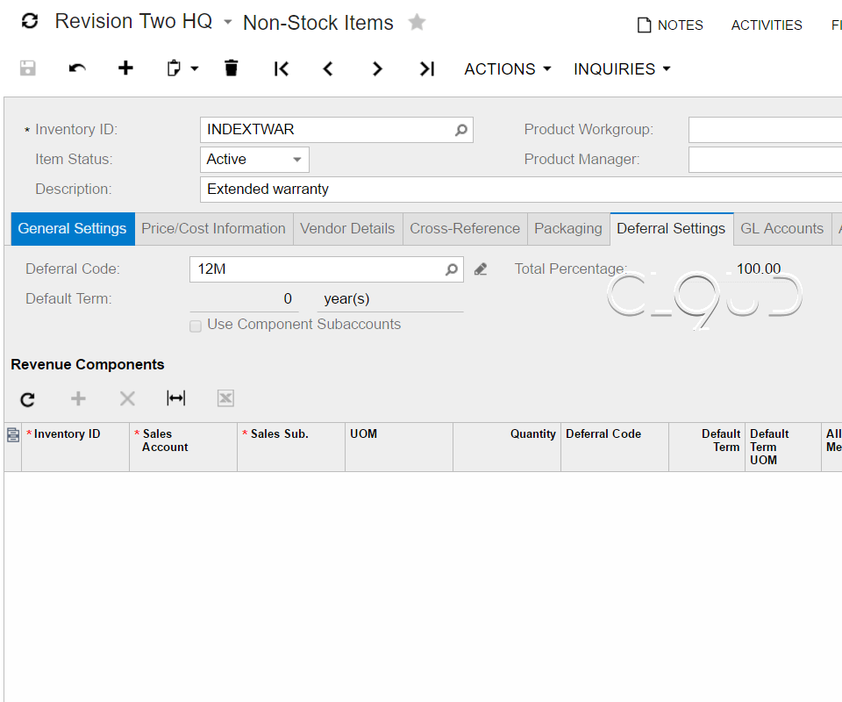Expand the Actions menu
Screen dimensions: 842x702
point(508,68)
